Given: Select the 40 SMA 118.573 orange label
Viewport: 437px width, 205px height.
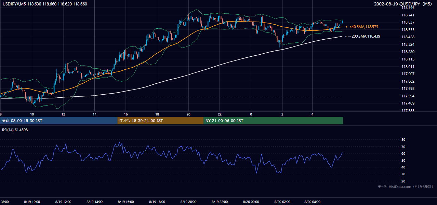Looking at the screenshot, I should (362, 27).
